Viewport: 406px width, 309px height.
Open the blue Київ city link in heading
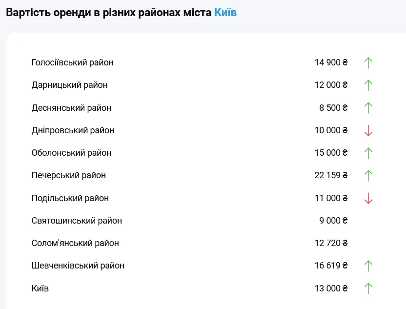(x=225, y=13)
